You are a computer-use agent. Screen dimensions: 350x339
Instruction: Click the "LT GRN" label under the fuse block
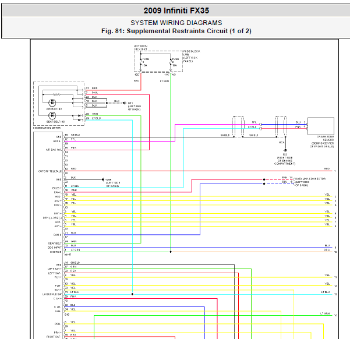[164, 81]
